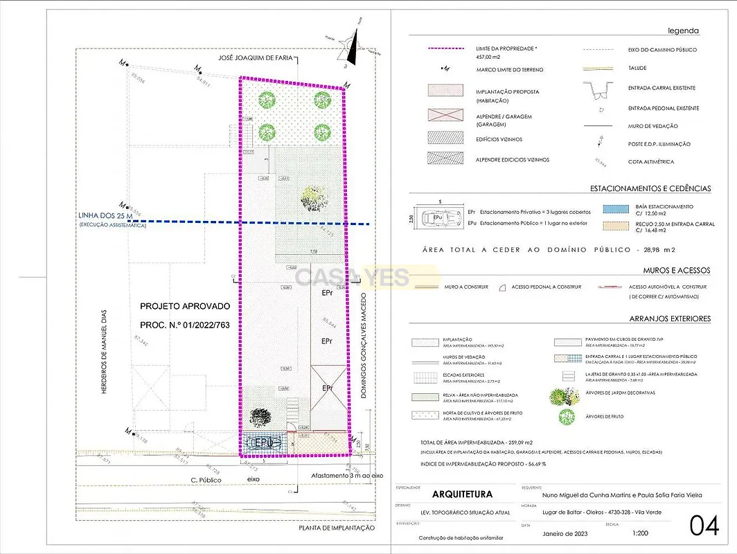Select the green relva legend swatch
Screen dimensions: 737x554
pyautogui.click(x=425, y=397)
